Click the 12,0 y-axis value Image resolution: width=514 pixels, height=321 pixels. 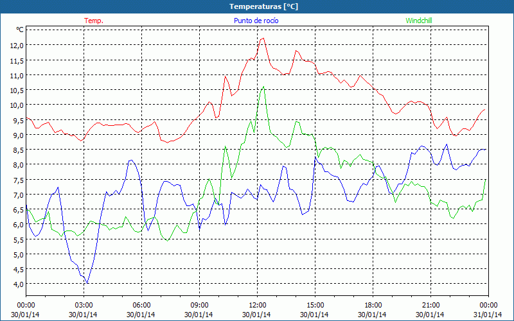click(17, 46)
